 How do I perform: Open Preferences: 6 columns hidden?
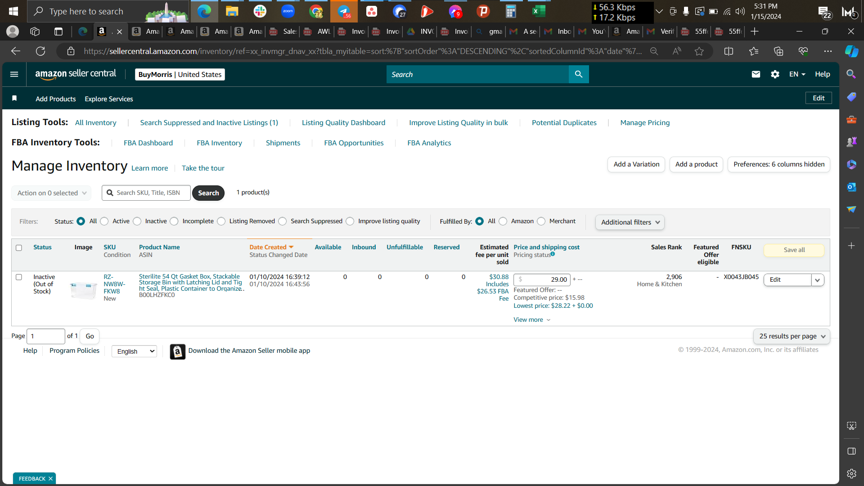click(x=779, y=164)
